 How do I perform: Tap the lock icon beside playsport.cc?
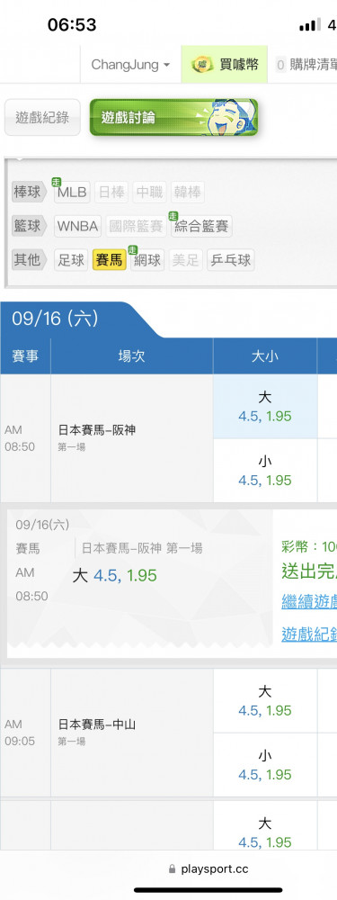(172, 869)
